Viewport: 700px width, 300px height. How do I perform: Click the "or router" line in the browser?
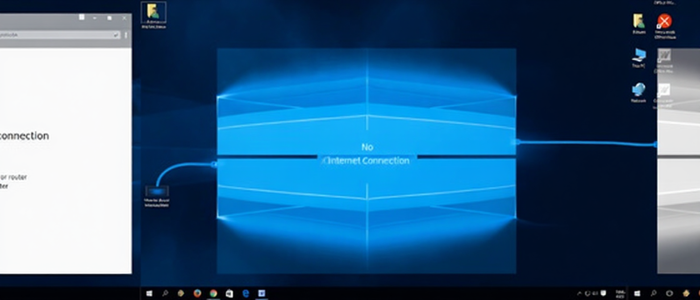click(13, 177)
